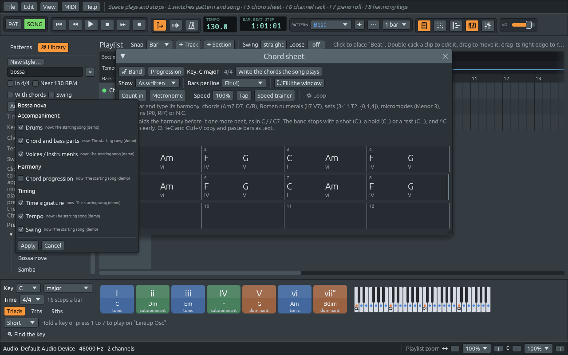Open the dotted grid panel icon

click(x=440, y=25)
